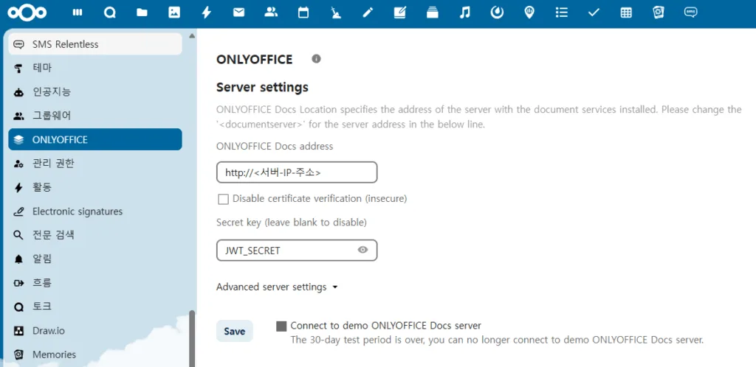Open the Activity lightning icon in top bar
This screenshot has width=756, height=367.
pyautogui.click(x=207, y=13)
